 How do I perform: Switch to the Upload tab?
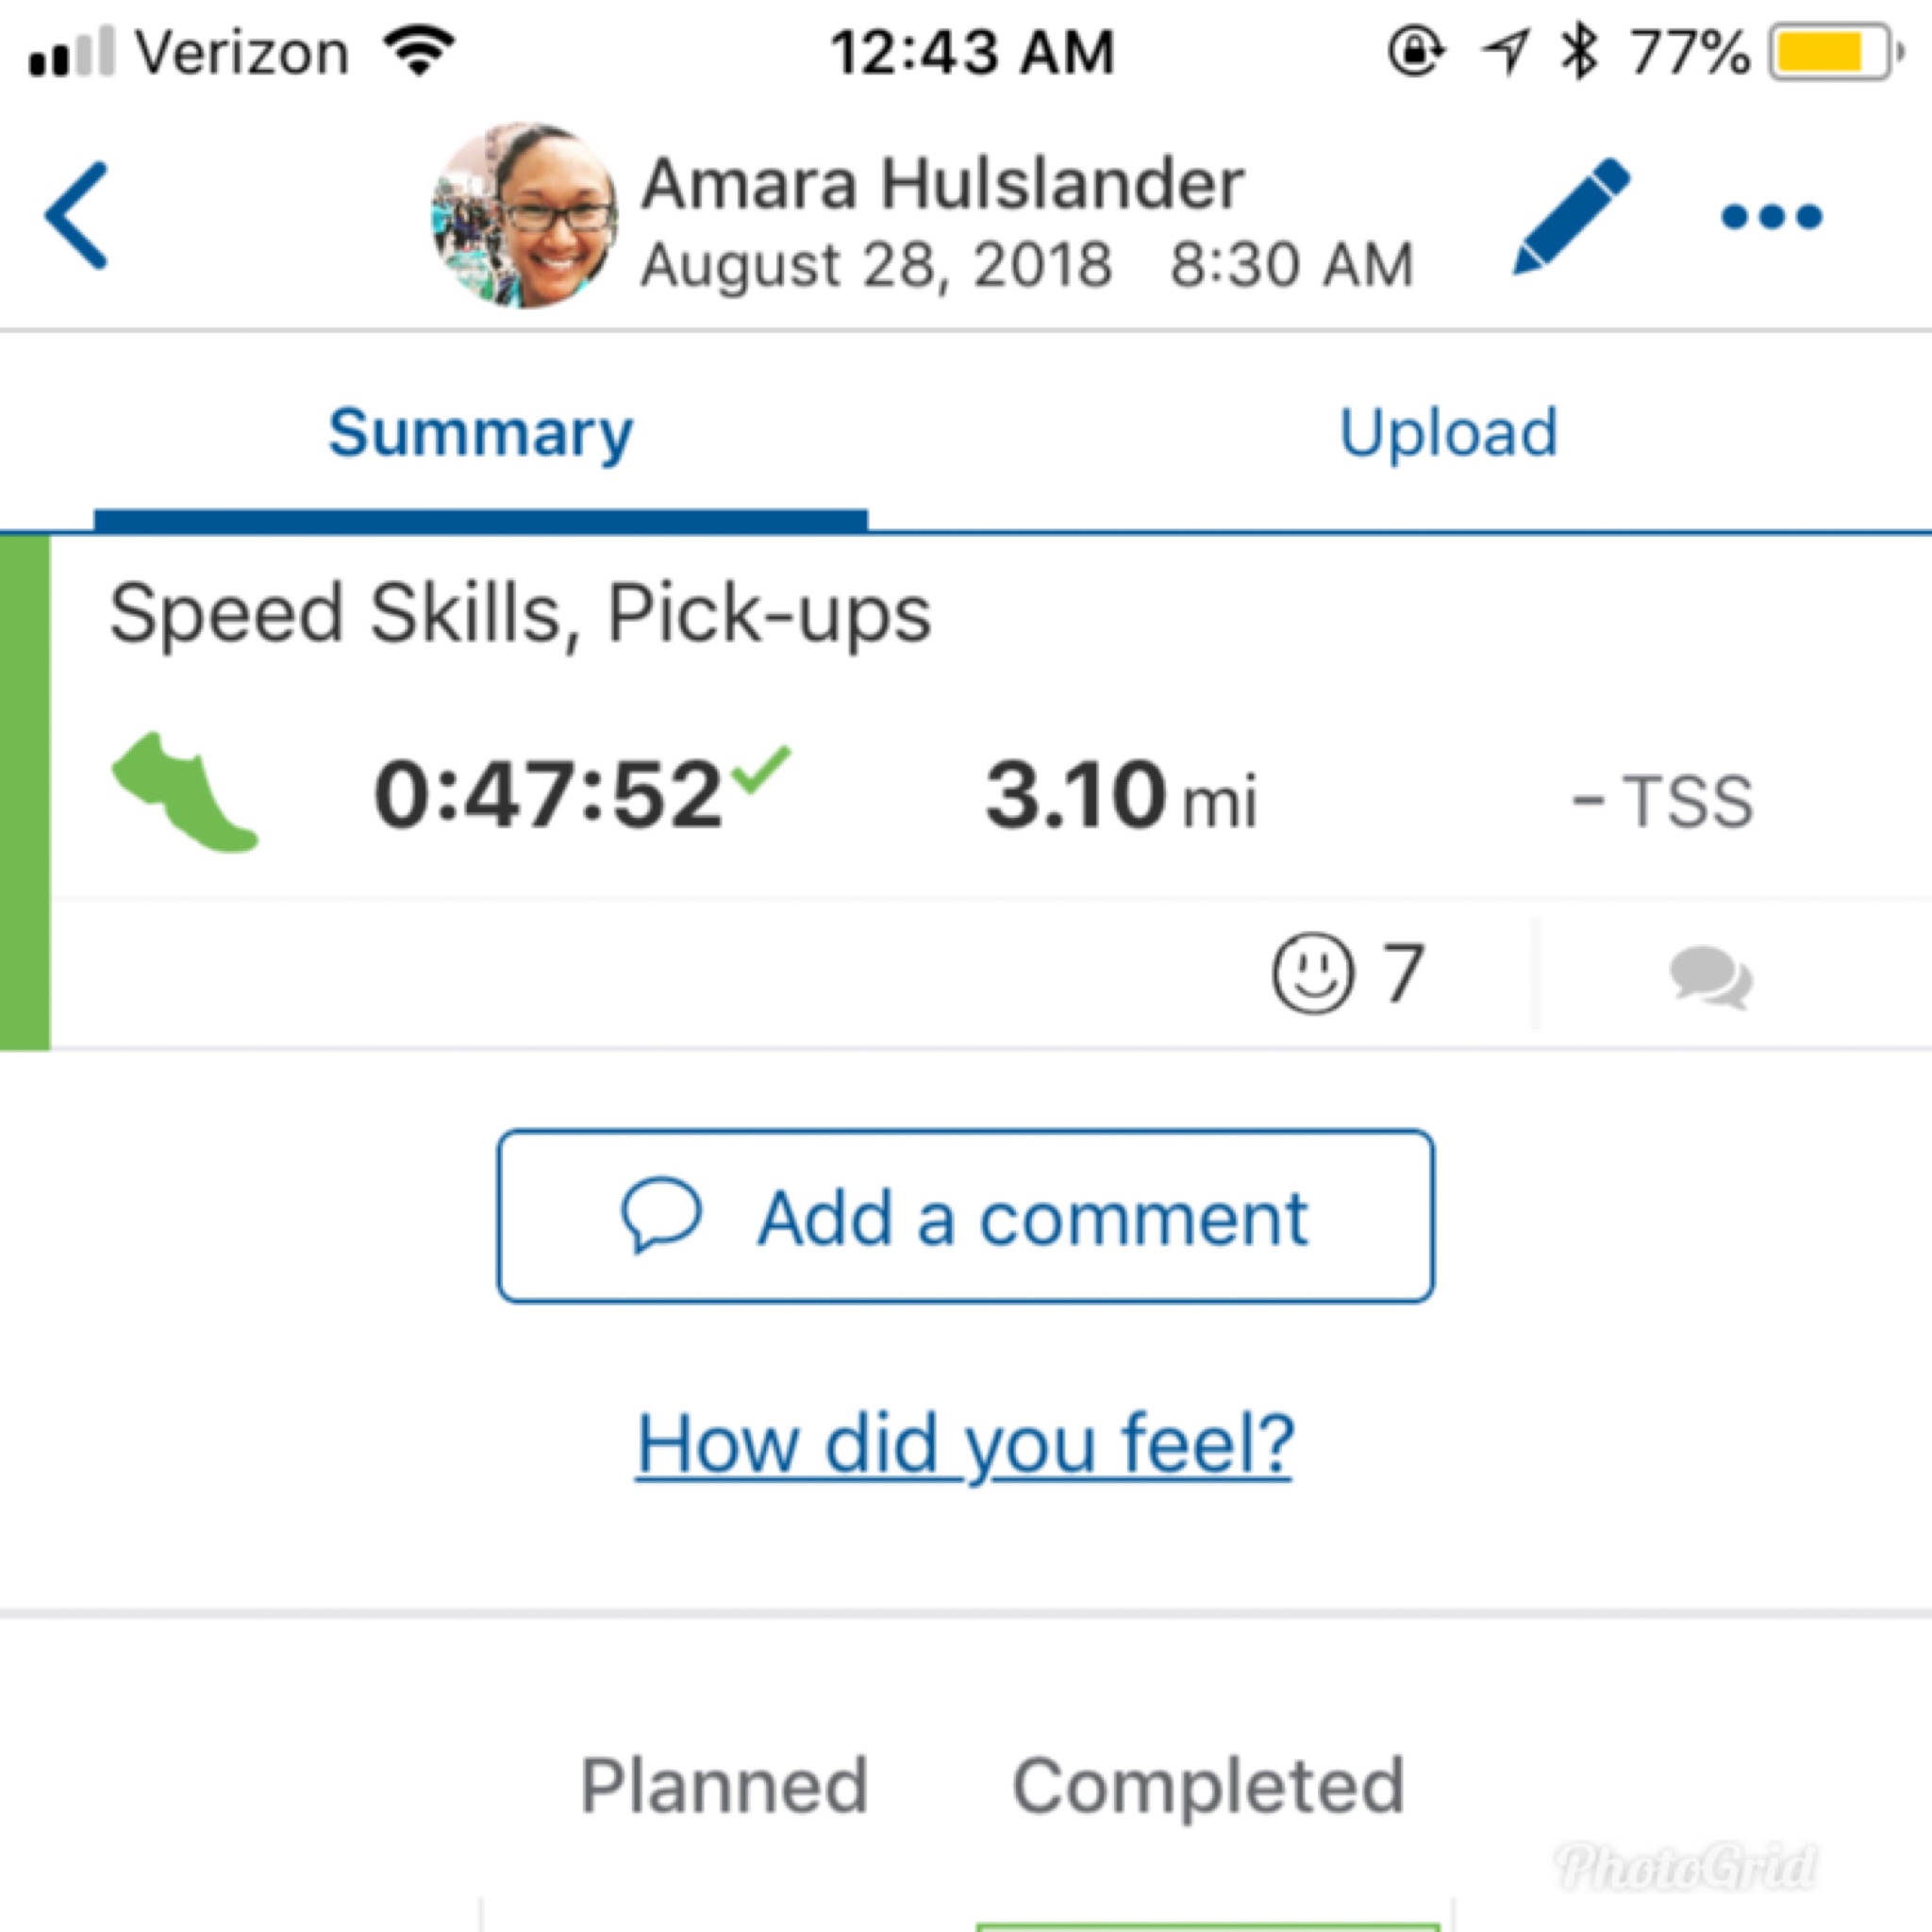click(1448, 433)
